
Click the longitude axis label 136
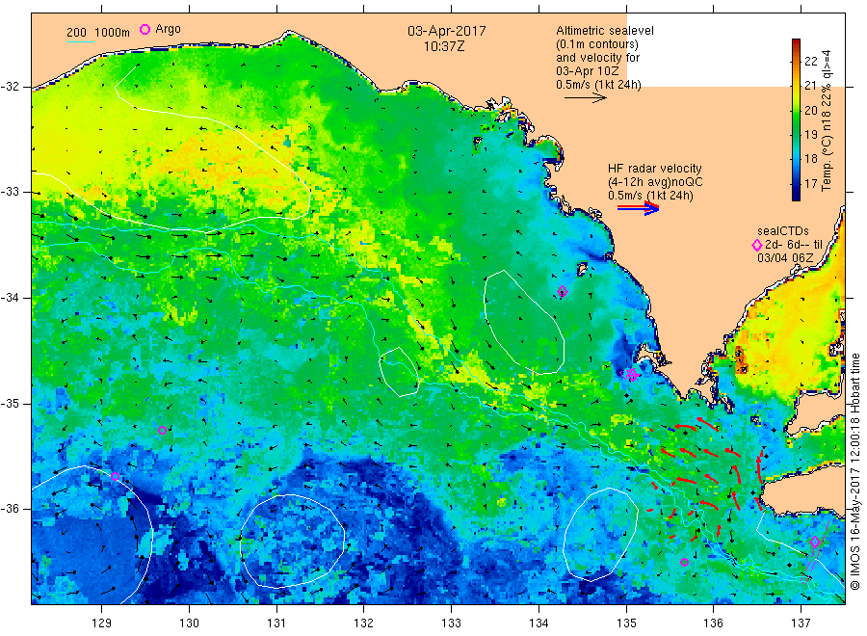713,623
